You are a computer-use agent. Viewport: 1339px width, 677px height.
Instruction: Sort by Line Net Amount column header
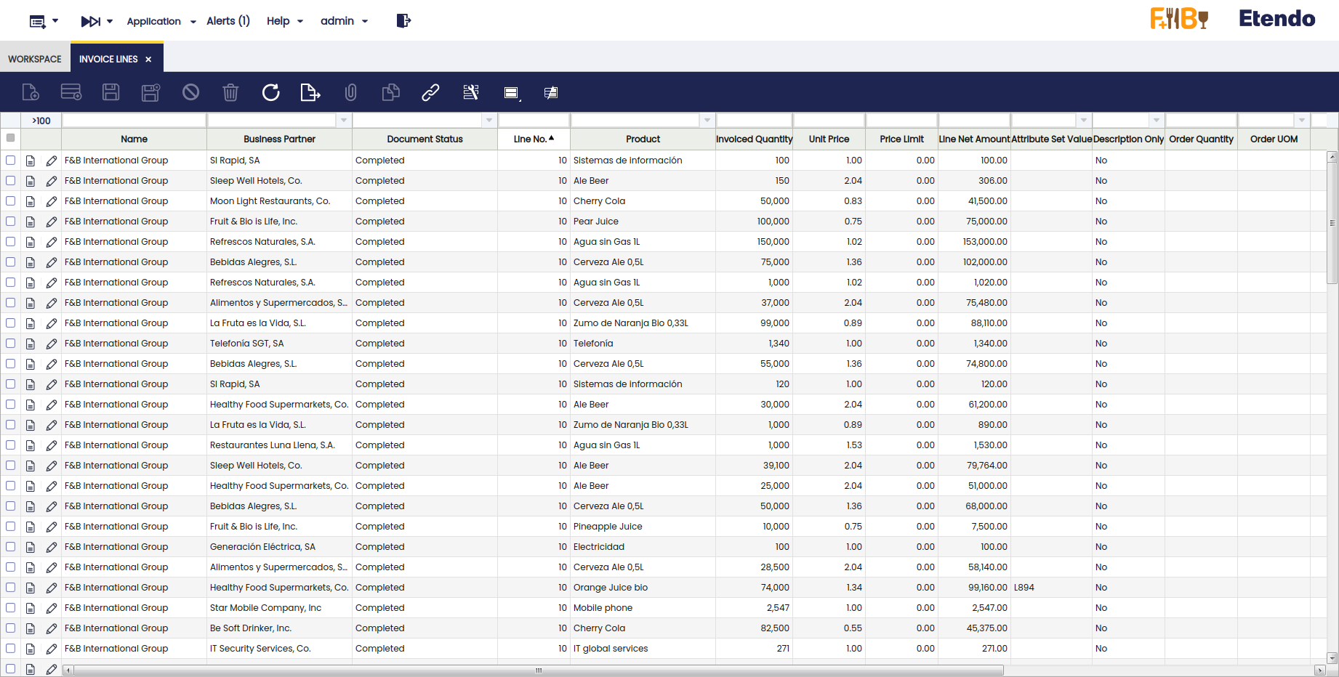[974, 139]
